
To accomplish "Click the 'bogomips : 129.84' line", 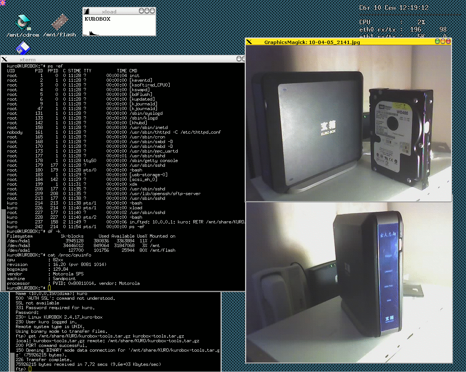I will tap(37, 269).
